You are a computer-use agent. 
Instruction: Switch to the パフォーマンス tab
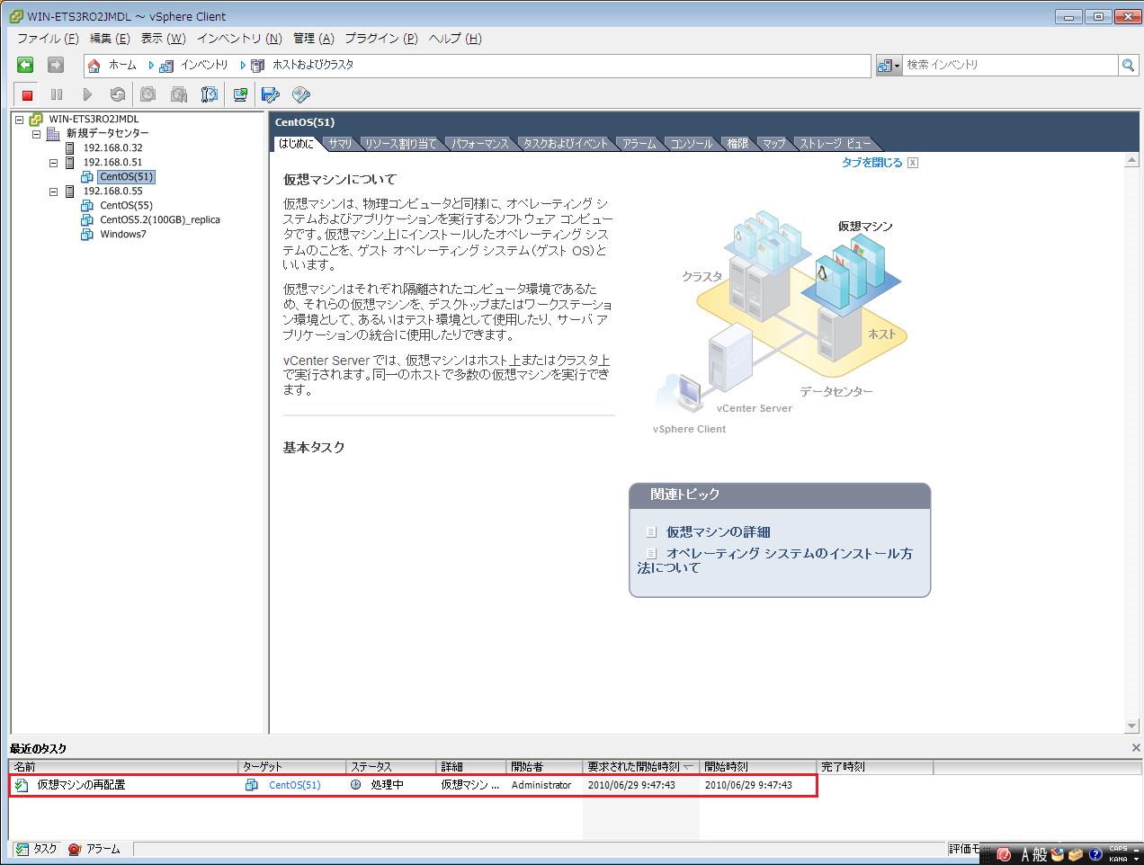pyautogui.click(x=479, y=144)
